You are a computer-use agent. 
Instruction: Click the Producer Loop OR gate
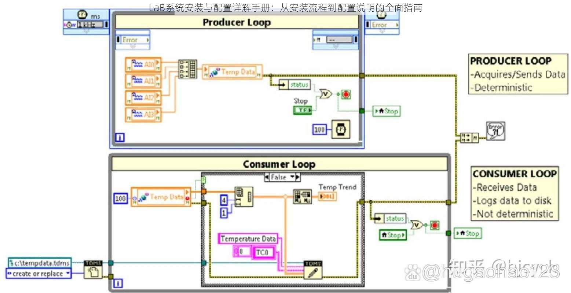tap(326, 94)
